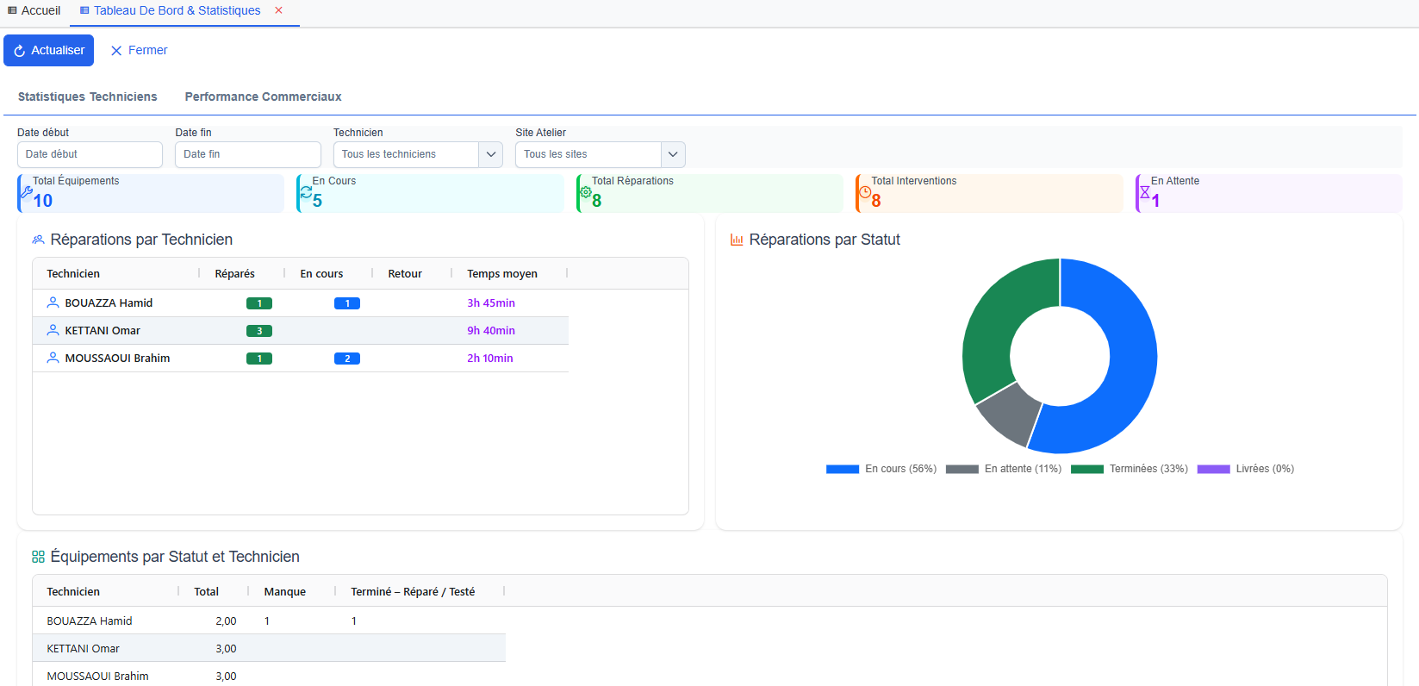Switch to Performance Commerciaux tab
The height and width of the screenshot is (686, 1419).
point(263,97)
